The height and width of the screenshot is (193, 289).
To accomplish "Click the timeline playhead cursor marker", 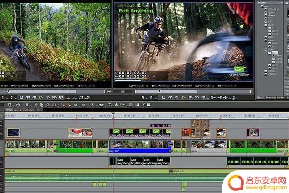I will 113,113.
